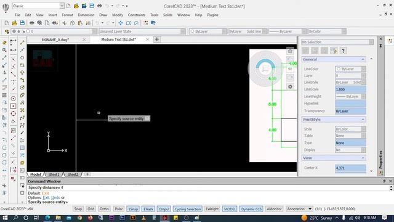Viewport: 394px width, 222px height.
Task: Click the Open folder icon in standard toolbar
Action: coord(15,23)
